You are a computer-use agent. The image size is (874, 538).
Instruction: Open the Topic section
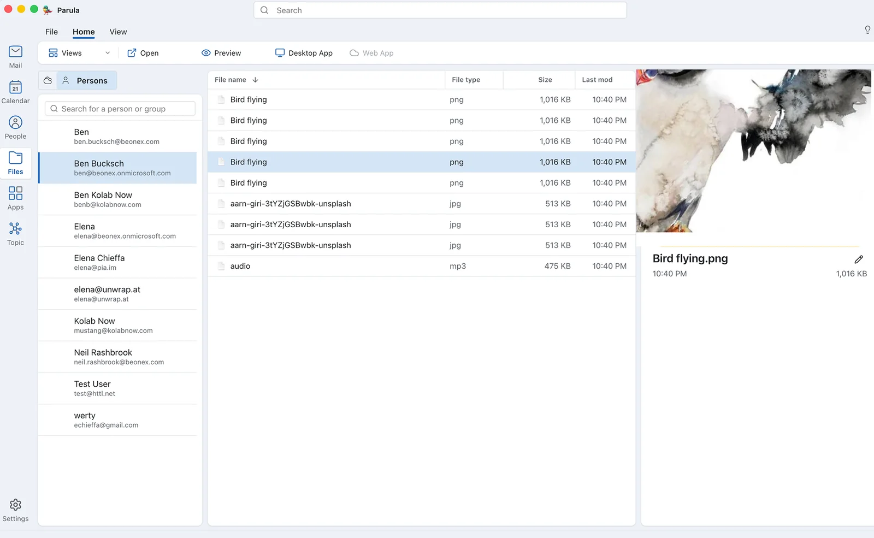point(15,234)
